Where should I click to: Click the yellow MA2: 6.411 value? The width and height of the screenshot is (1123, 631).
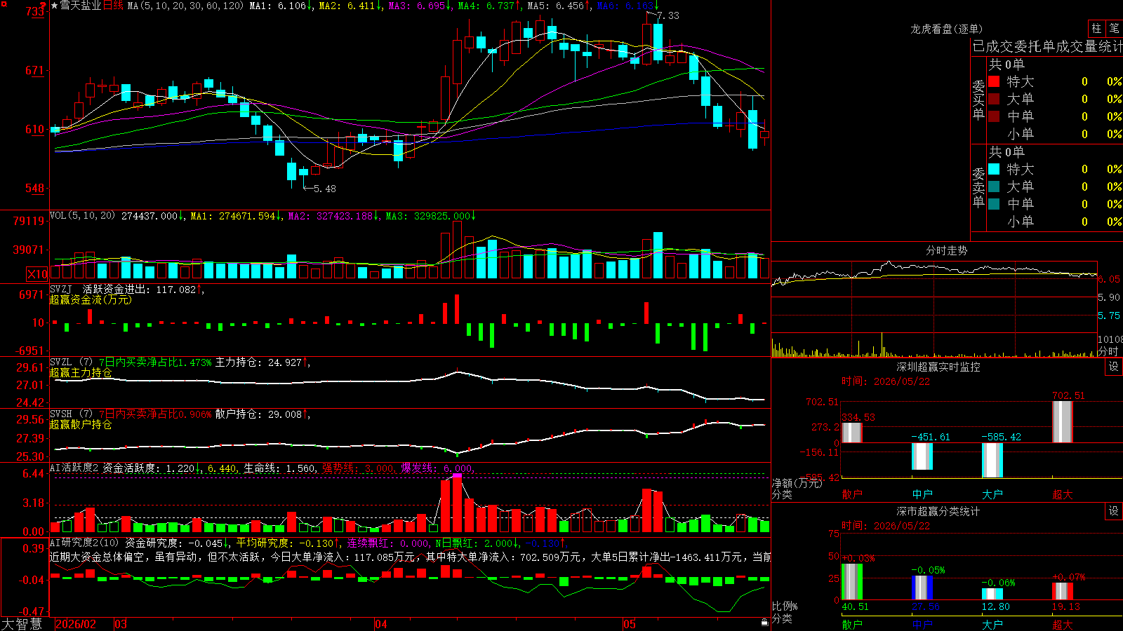pos(351,6)
